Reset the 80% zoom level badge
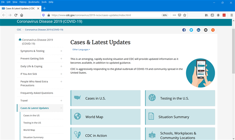This screenshot has width=235, height=140. [165, 15]
